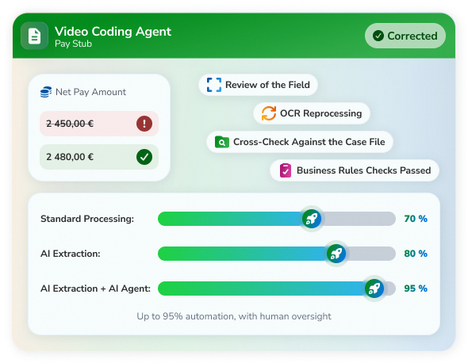Click the checkmark icon in the Corrected badge
468x363 pixels.
click(378, 36)
